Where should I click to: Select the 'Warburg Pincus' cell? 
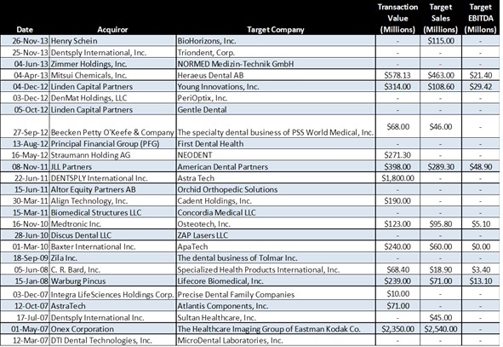click(x=113, y=281)
